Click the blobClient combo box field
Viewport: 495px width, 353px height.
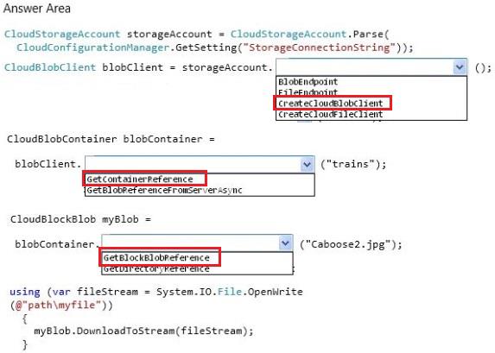click(x=200, y=164)
